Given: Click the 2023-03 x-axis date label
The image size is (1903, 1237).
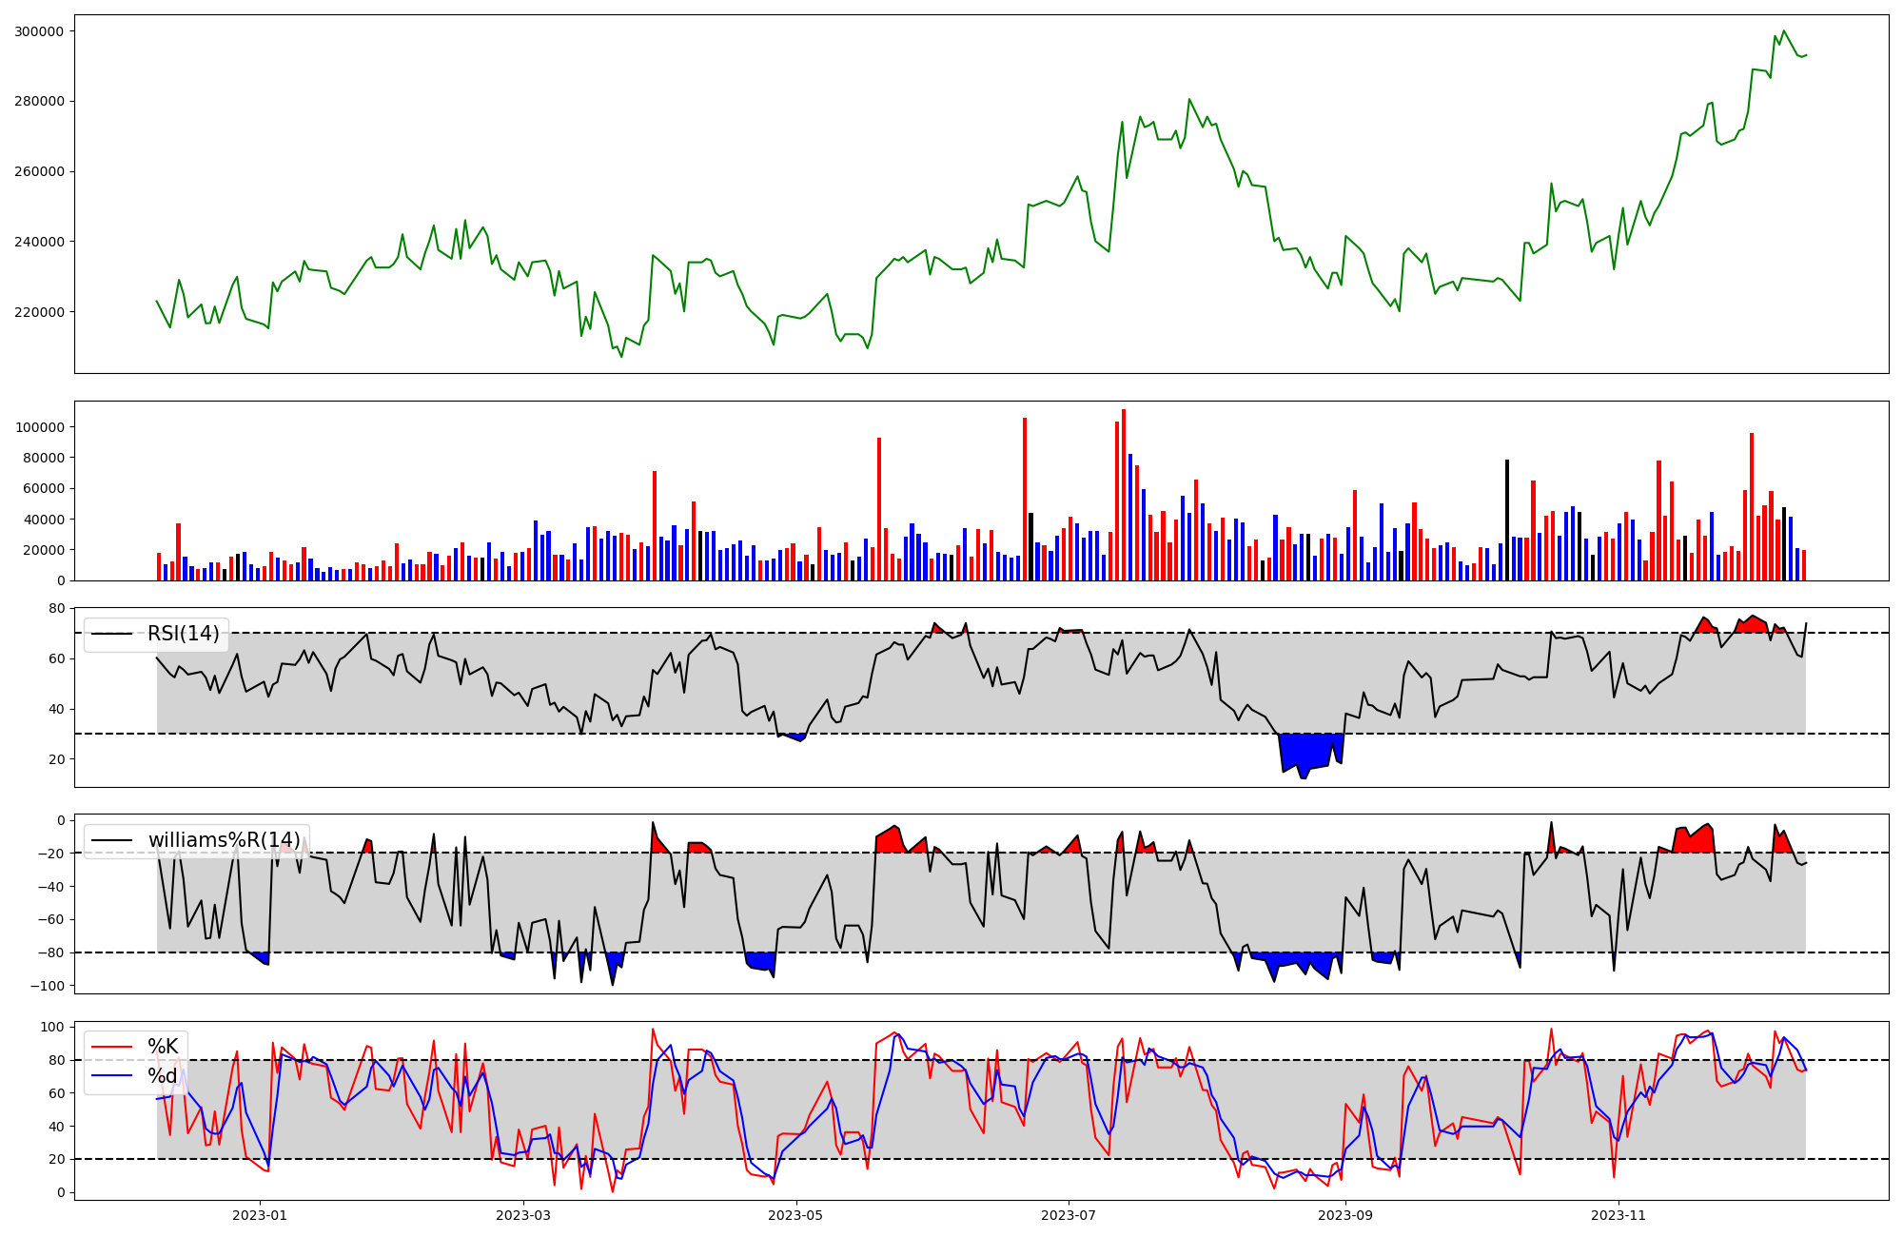Looking at the screenshot, I should 523,1215.
